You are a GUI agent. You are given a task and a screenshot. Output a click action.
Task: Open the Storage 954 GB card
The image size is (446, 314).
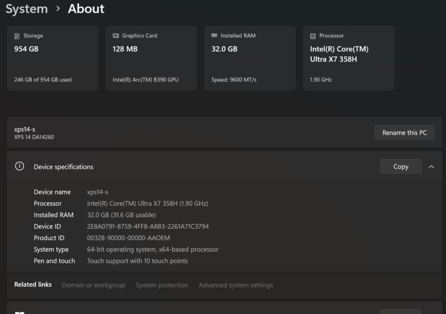52,59
